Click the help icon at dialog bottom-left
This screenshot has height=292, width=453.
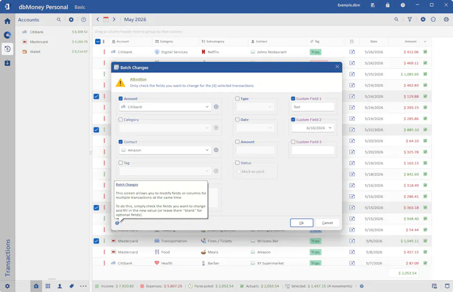(x=117, y=223)
